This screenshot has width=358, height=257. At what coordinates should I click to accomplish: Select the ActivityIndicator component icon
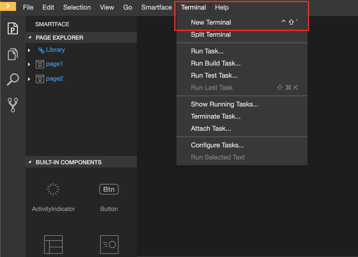pos(53,189)
